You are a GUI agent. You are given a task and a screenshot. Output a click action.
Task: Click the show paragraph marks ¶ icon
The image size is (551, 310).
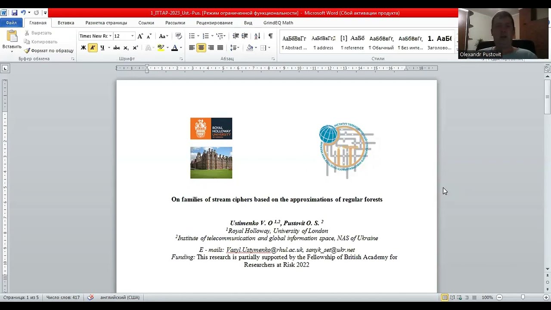(x=270, y=36)
